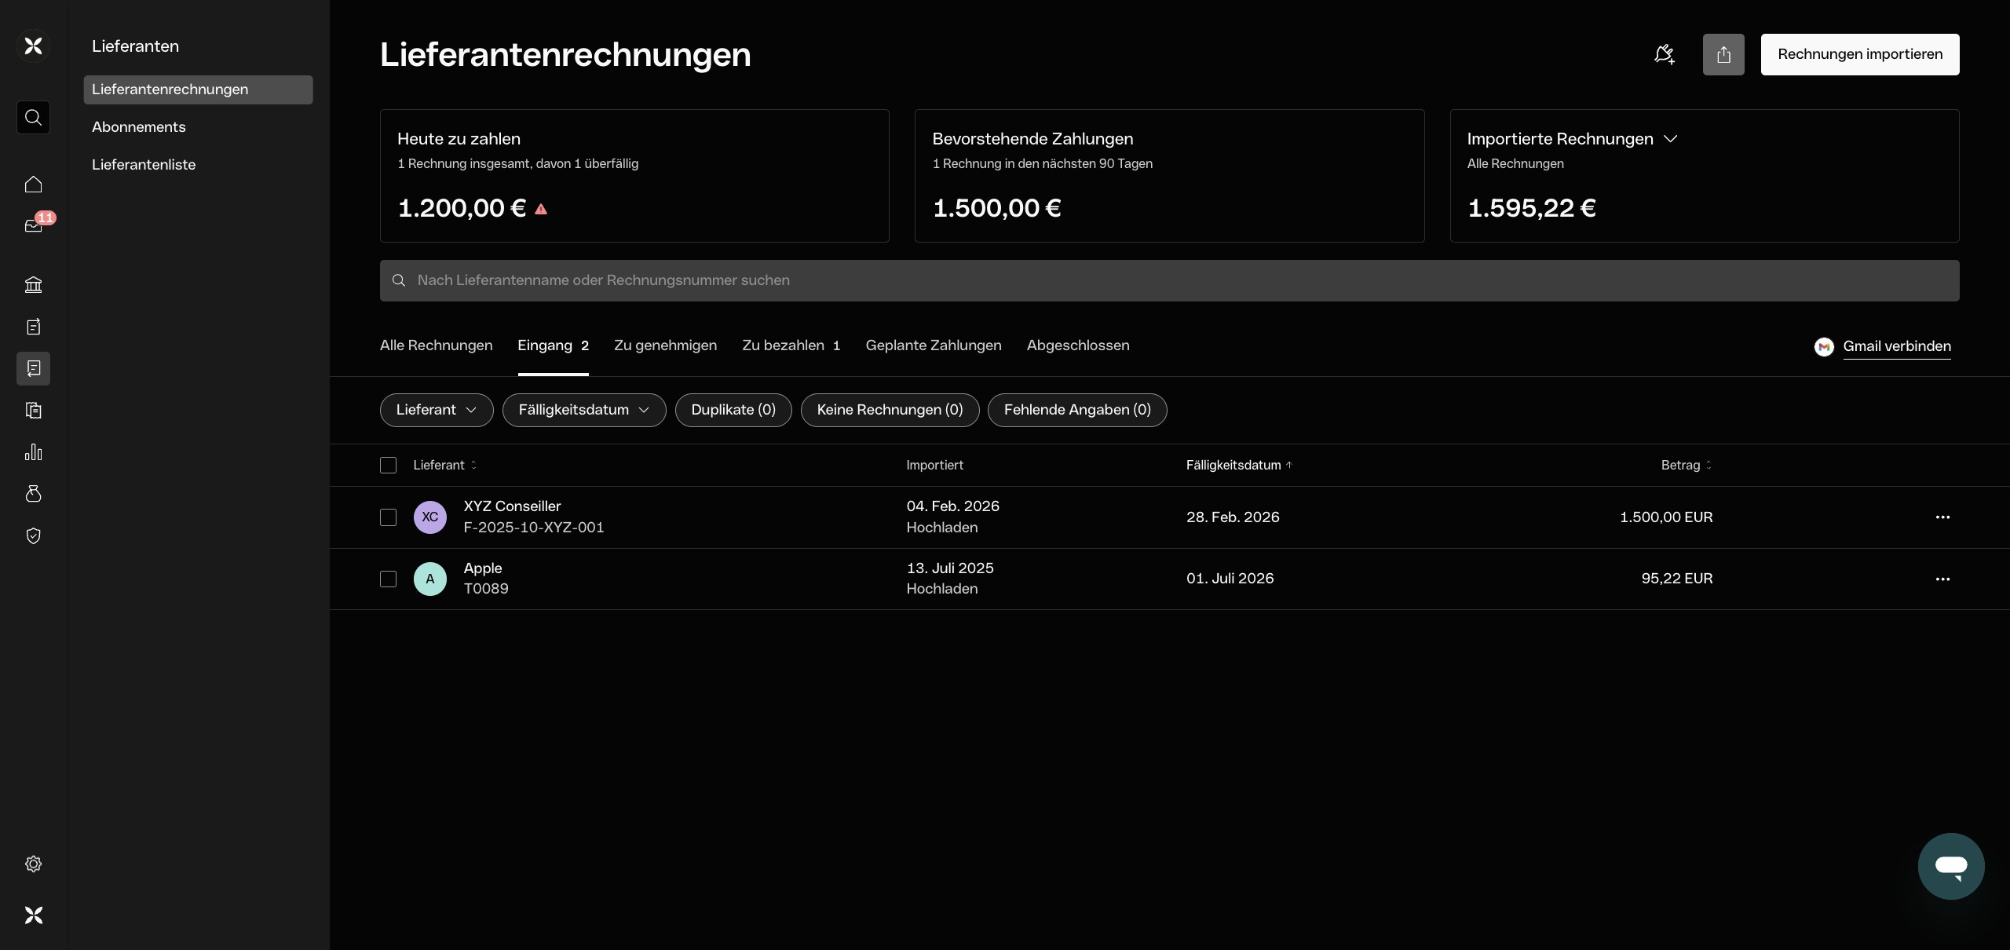Toggle select-all checkbox in table header
Image resolution: width=2010 pixels, height=950 pixels.
click(388, 465)
